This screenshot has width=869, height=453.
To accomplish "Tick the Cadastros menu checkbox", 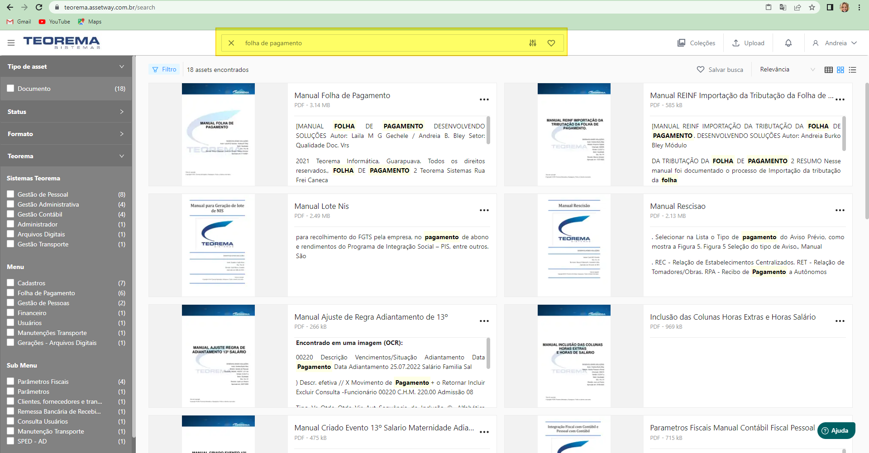I will tap(10, 283).
